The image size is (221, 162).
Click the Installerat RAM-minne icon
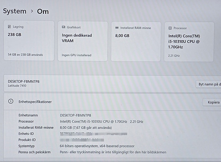pyautogui.click(x=117, y=28)
